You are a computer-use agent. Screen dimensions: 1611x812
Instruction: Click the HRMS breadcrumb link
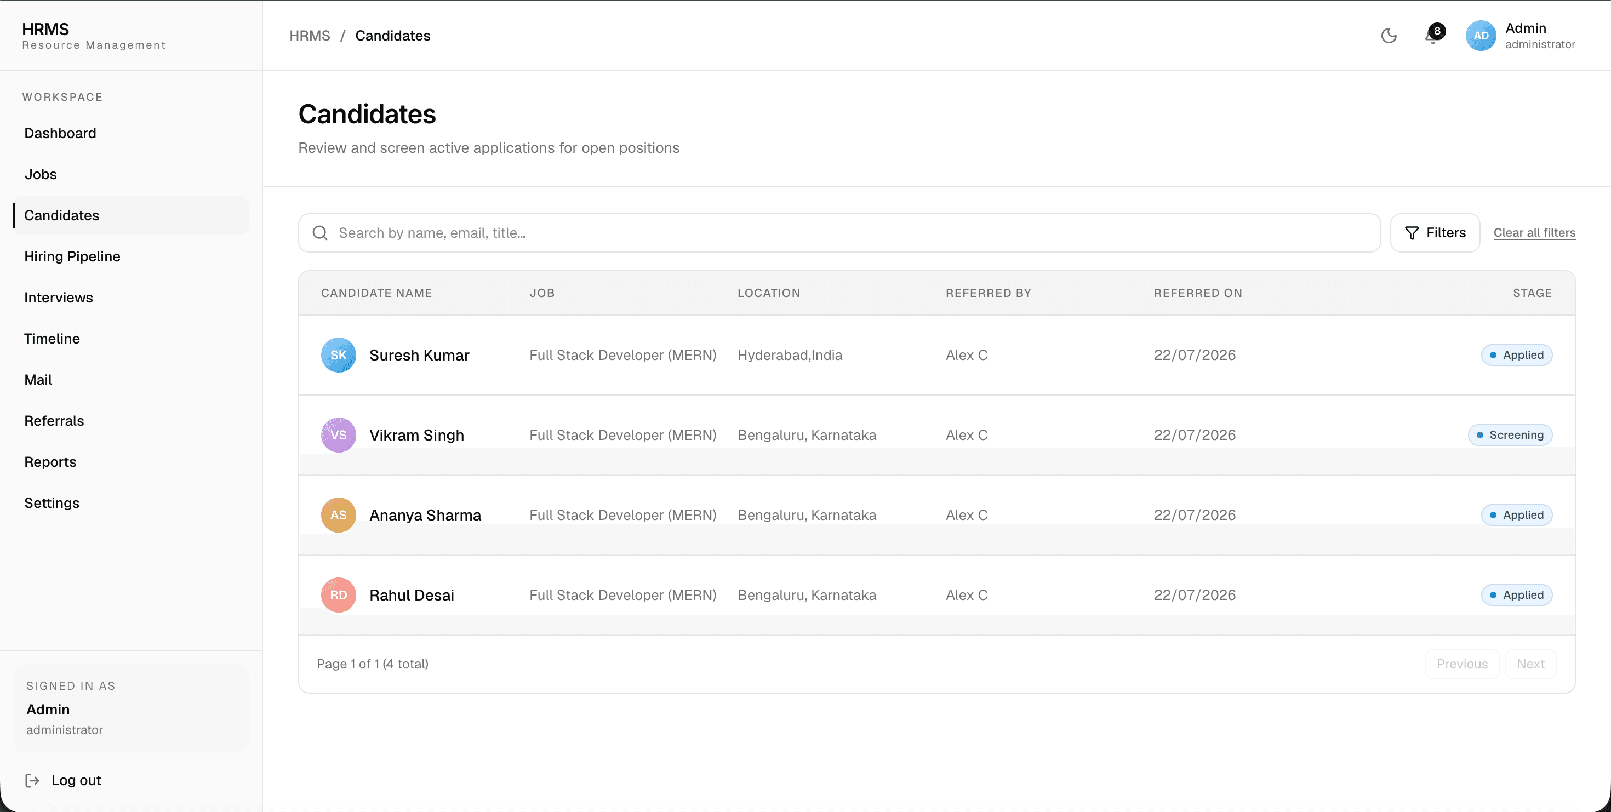coord(310,36)
